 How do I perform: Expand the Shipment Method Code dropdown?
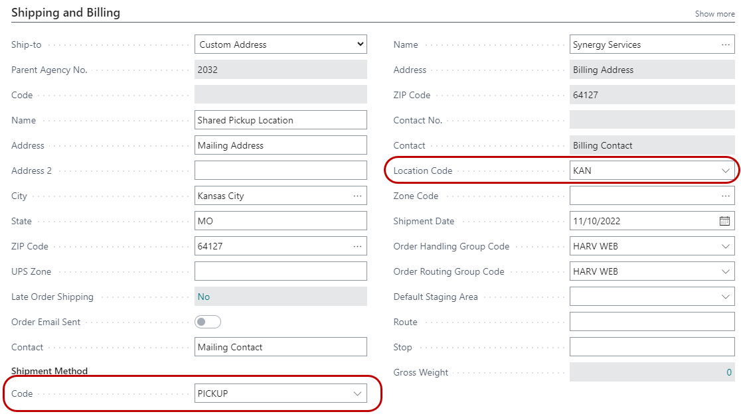point(358,393)
